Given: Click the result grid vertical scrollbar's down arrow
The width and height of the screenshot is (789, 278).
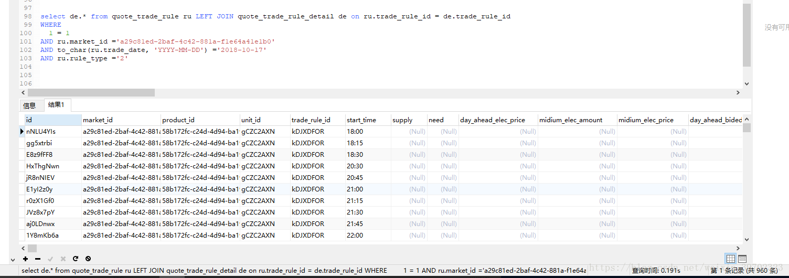Looking at the screenshot, I should 747,239.
